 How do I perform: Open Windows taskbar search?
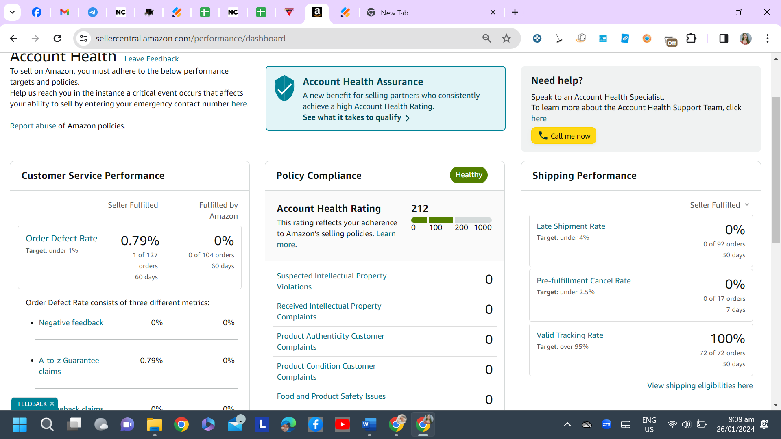[47, 425]
